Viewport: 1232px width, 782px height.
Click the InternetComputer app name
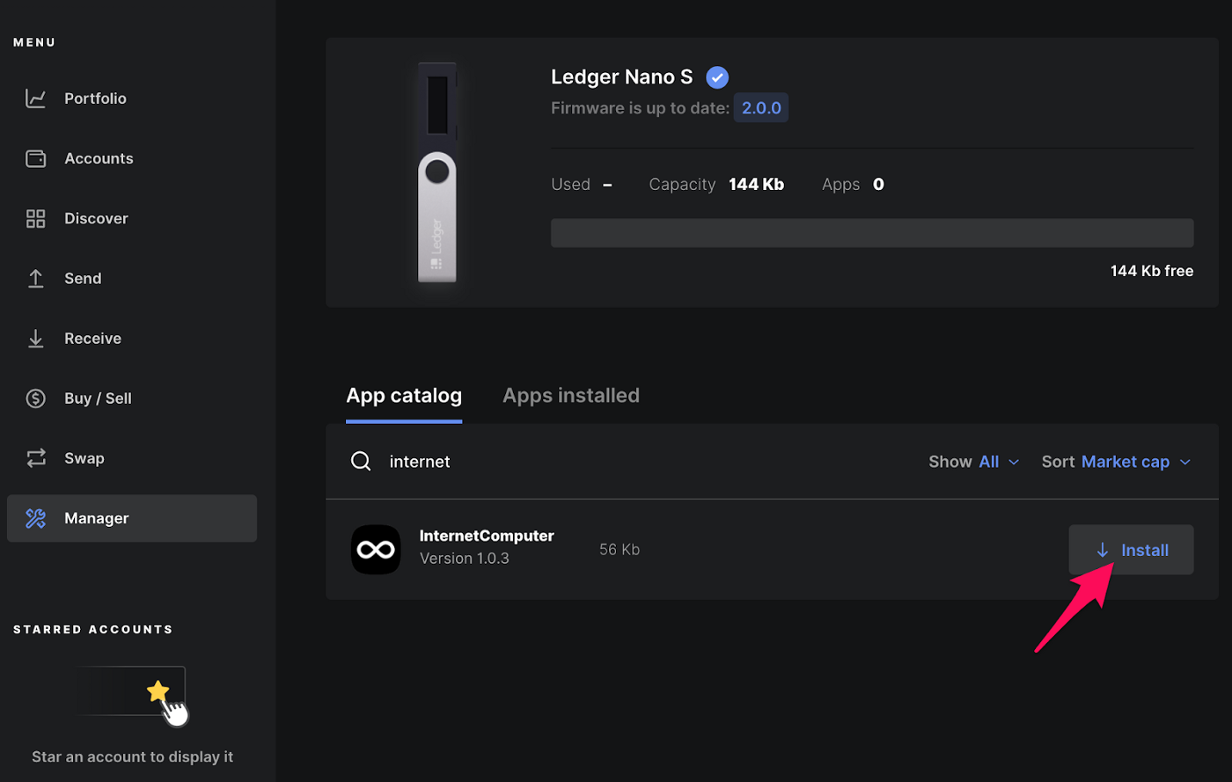[487, 536]
